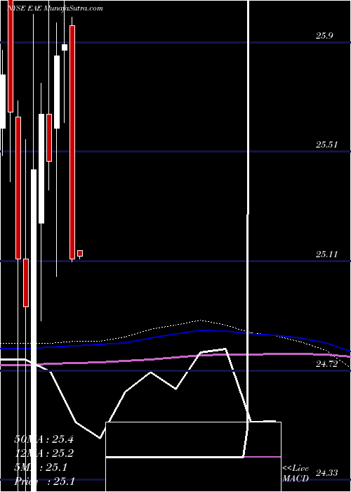
Task: Click the <<Live MACD label
Action: coord(296,474)
